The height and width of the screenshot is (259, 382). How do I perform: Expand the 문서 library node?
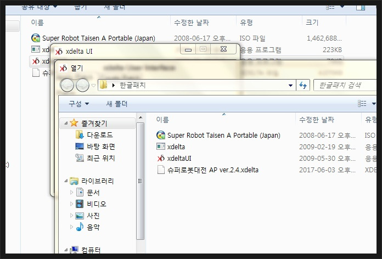point(71,193)
